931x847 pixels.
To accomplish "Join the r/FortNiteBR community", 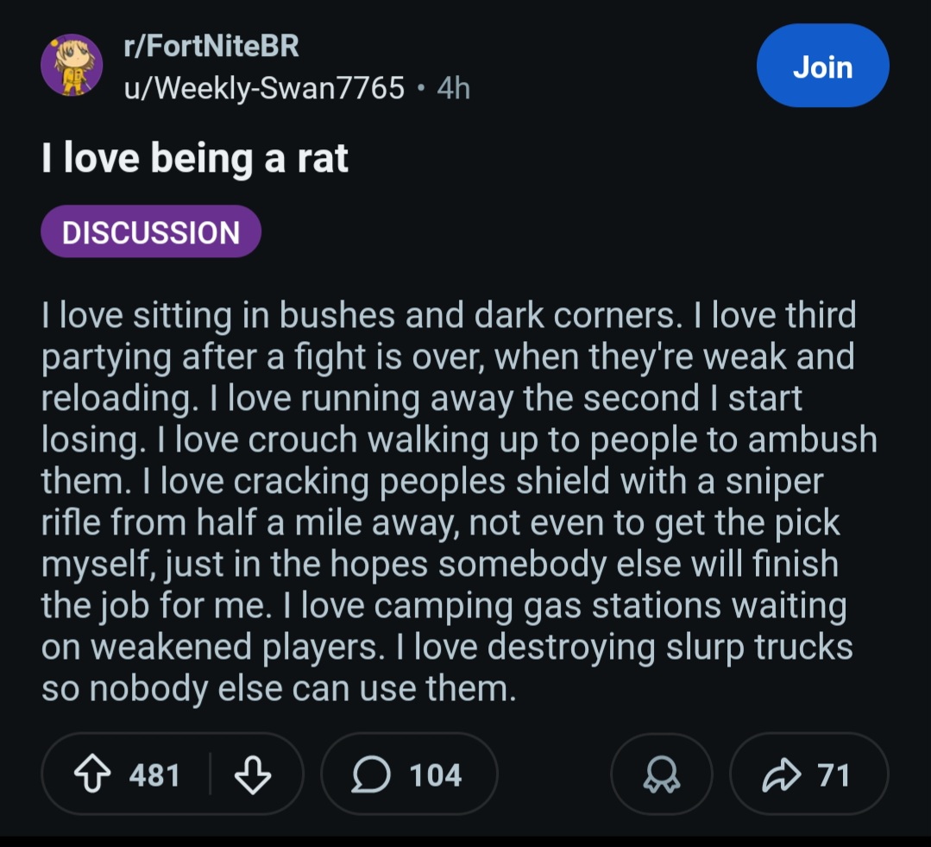I will pyautogui.click(x=822, y=66).
